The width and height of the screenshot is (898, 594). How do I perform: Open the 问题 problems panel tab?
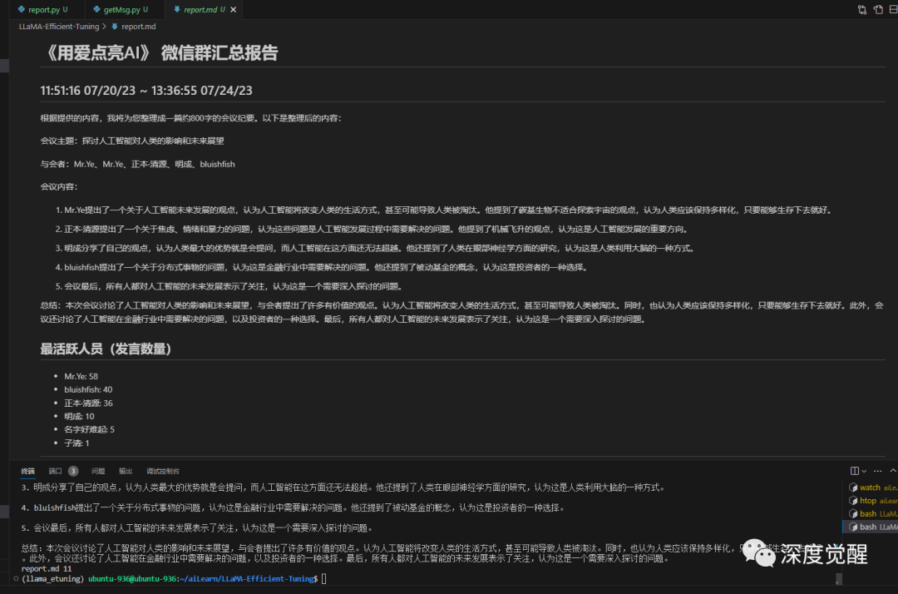coord(98,471)
